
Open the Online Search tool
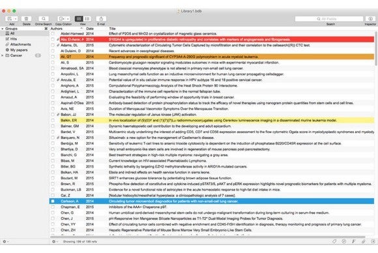[44, 19]
